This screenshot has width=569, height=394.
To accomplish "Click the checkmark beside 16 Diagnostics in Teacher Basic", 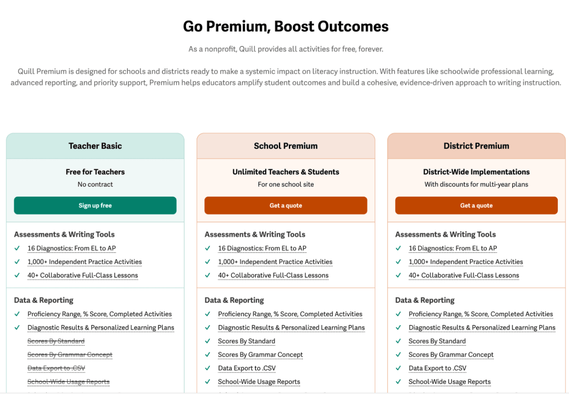I will pos(17,248).
